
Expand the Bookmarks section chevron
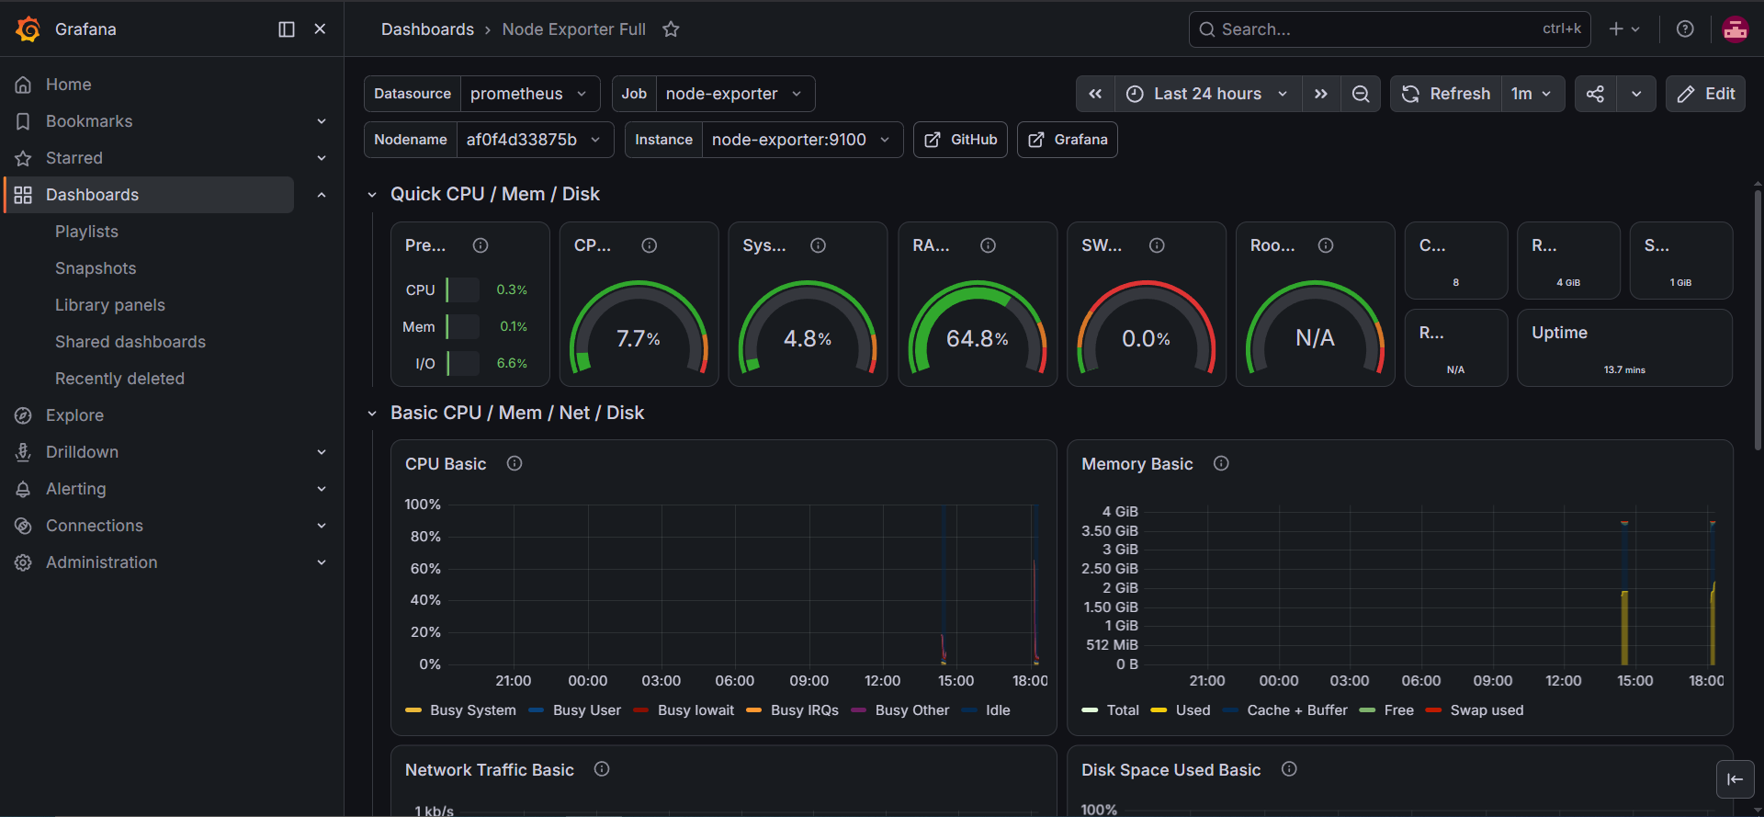click(x=322, y=121)
